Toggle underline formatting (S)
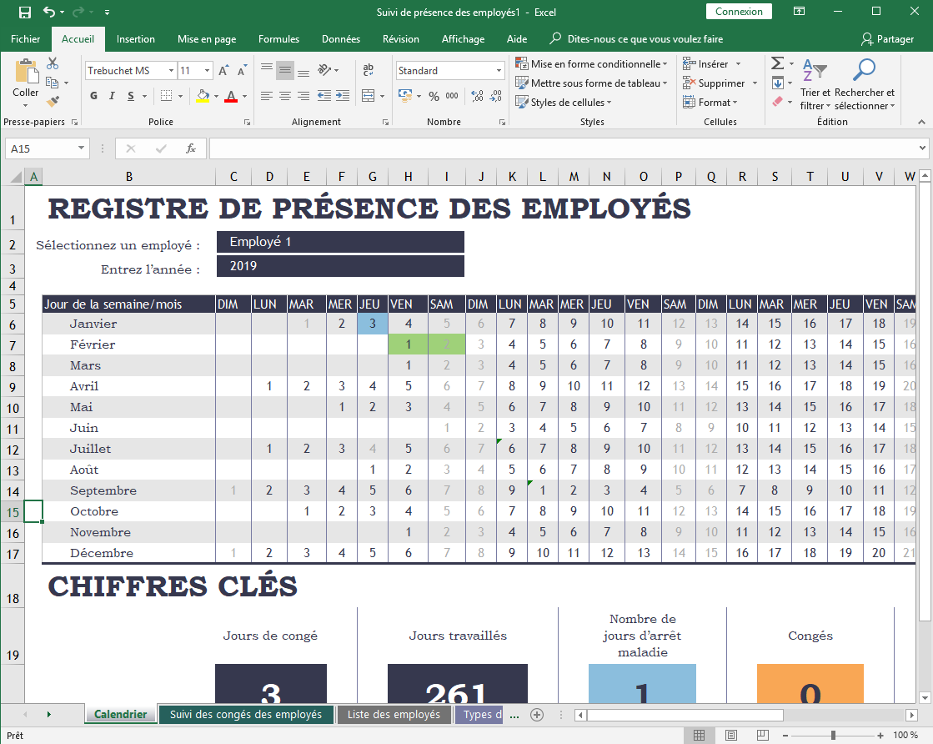The height and width of the screenshot is (744, 933). (x=131, y=96)
